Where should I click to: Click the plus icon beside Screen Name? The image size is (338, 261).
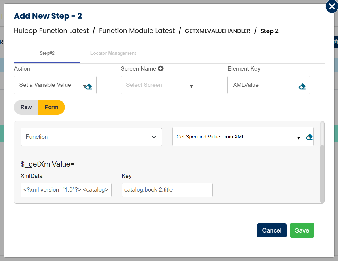(161, 69)
